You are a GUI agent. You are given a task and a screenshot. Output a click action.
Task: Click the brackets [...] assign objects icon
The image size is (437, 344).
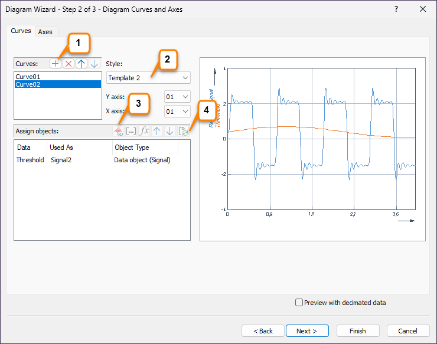coord(131,131)
